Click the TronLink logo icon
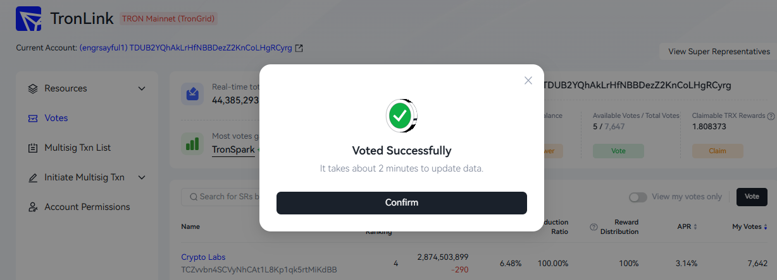 tap(28, 19)
